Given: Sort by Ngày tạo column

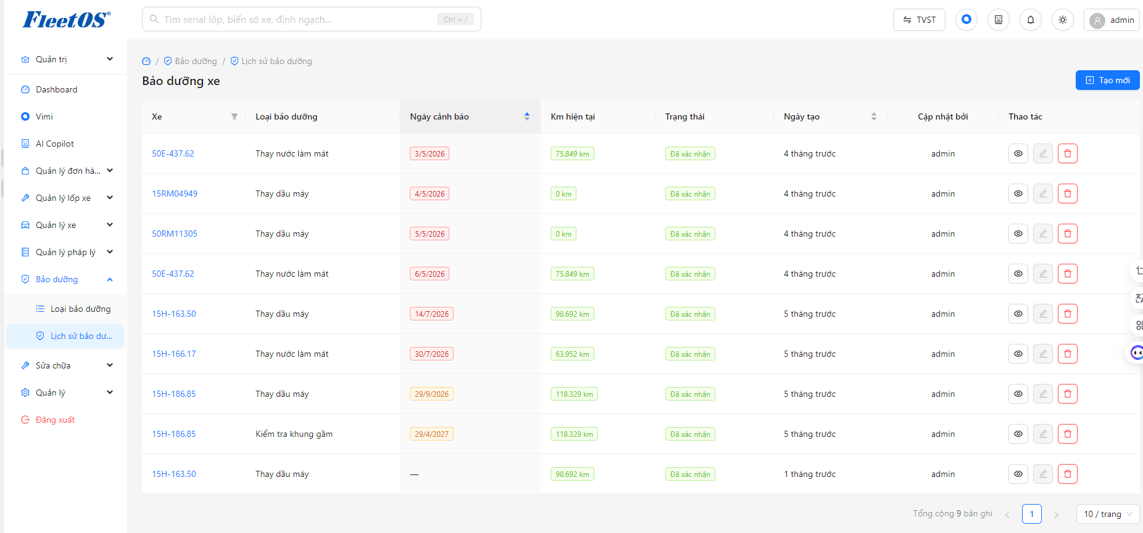Looking at the screenshot, I should [830, 116].
